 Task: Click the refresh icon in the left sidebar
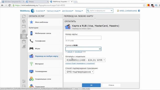tap(24, 16)
